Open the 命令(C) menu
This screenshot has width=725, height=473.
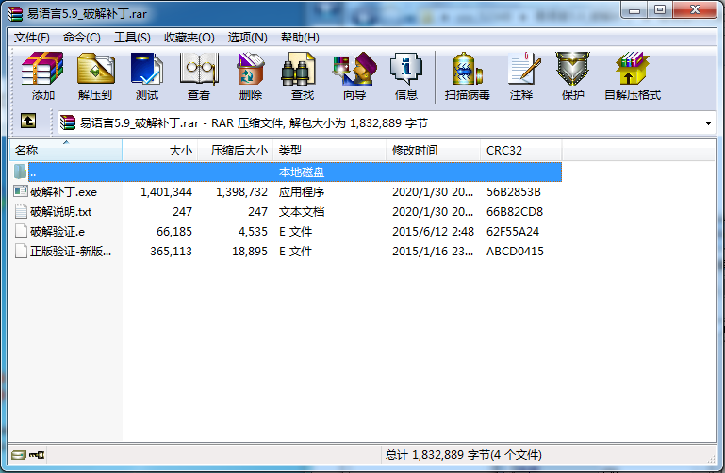click(x=82, y=38)
